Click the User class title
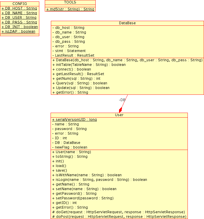Image resolution: width=204 pixels, height=219 pixels. [119, 115]
